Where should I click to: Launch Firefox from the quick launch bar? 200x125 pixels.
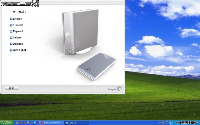tap(21, 122)
